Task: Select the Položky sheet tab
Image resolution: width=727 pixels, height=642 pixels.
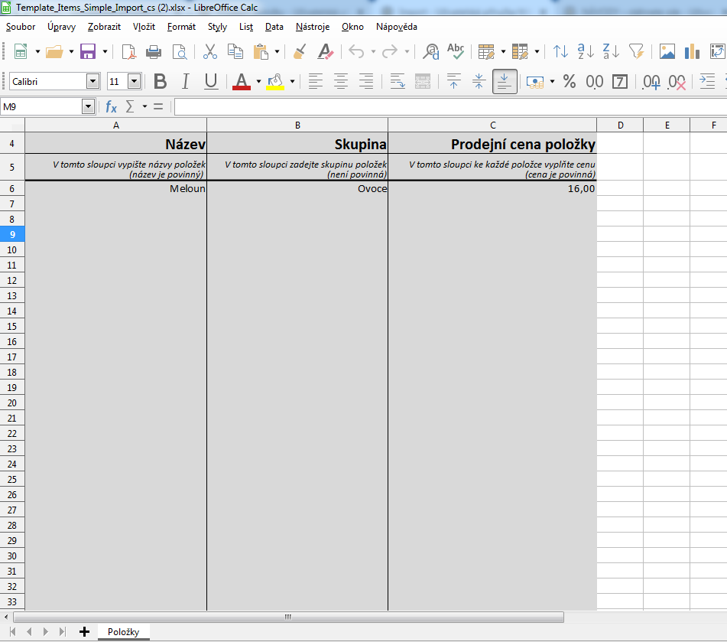Action: pyautogui.click(x=123, y=632)
